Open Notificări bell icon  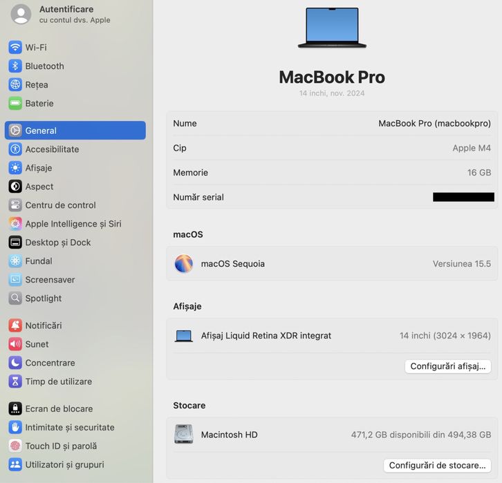(x=15, y=325)
